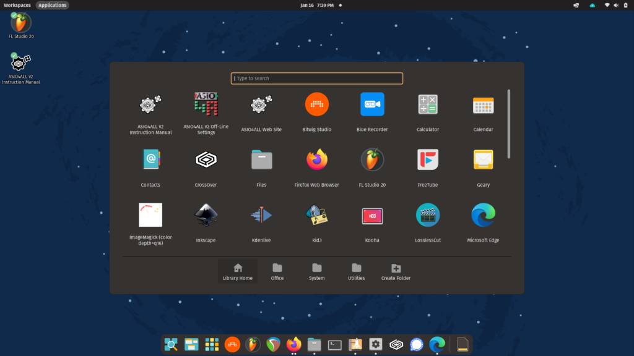634x356 pixels.
Task: Switch to the Office folder
Action: [277, 271]
